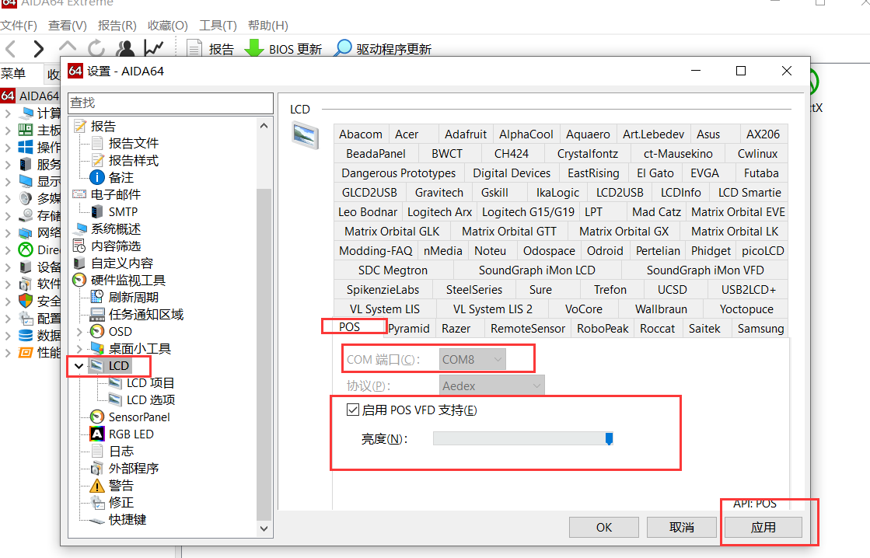870x558 pixels.
Task: Switch to the Samsung tab
Action: click(x=760, y=329)
